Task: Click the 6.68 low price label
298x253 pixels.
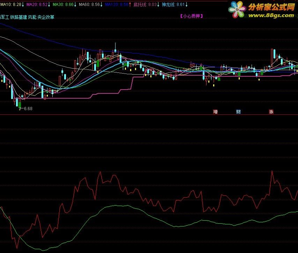Action: (x=28, y=109)
